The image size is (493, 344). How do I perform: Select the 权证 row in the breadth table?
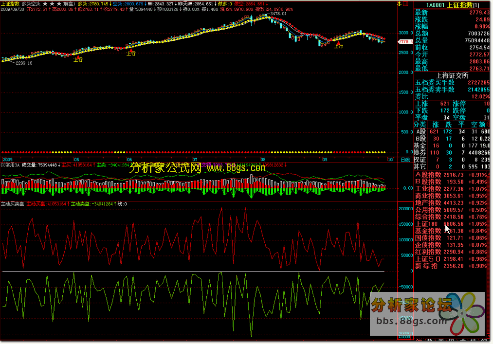(452, 160)
